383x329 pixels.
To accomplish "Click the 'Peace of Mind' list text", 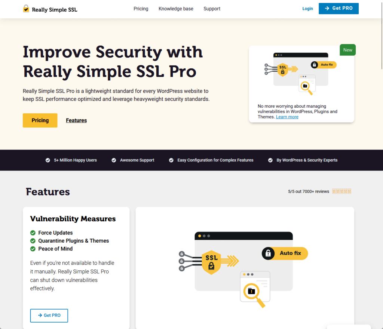I will pyautogui.click(x=55, y=249).
